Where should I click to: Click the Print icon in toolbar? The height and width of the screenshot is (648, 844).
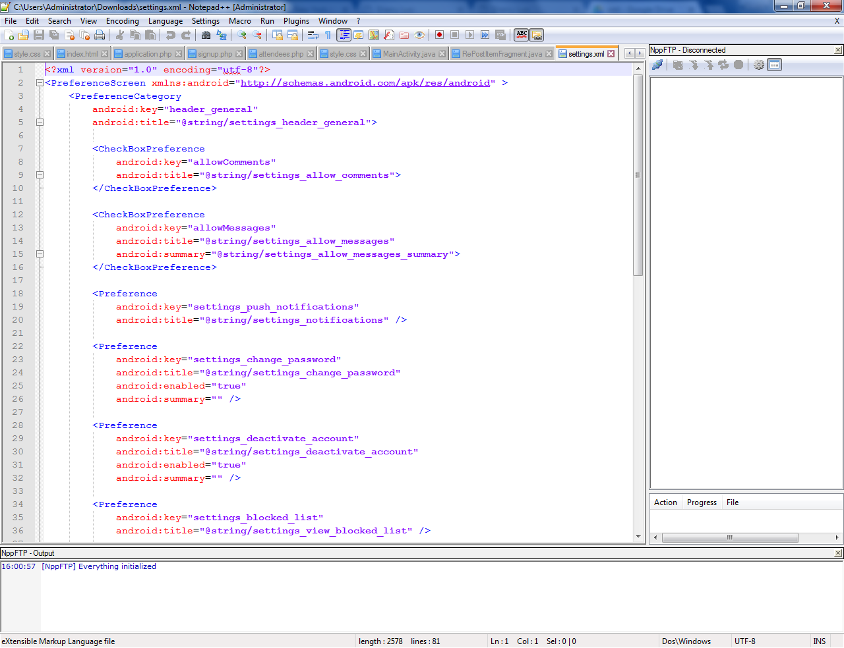pyautogui.click(x=100, y=36)
